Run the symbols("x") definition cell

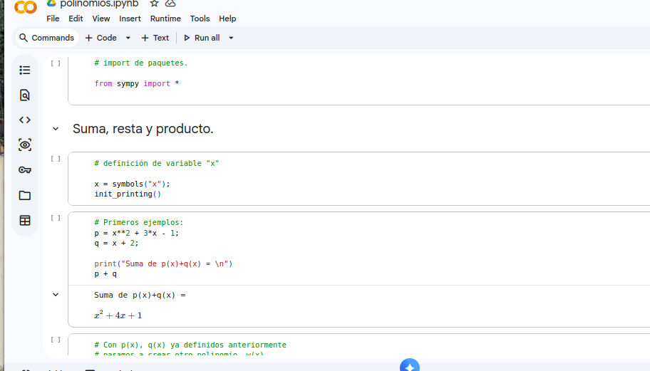(x=56, y=159)
